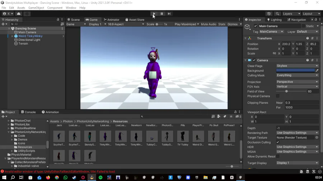Viewport: 323px width, 181px height.
Task: Open the Play Maximized dropdown
Action: pyautogui.click(x=187, y=24)
